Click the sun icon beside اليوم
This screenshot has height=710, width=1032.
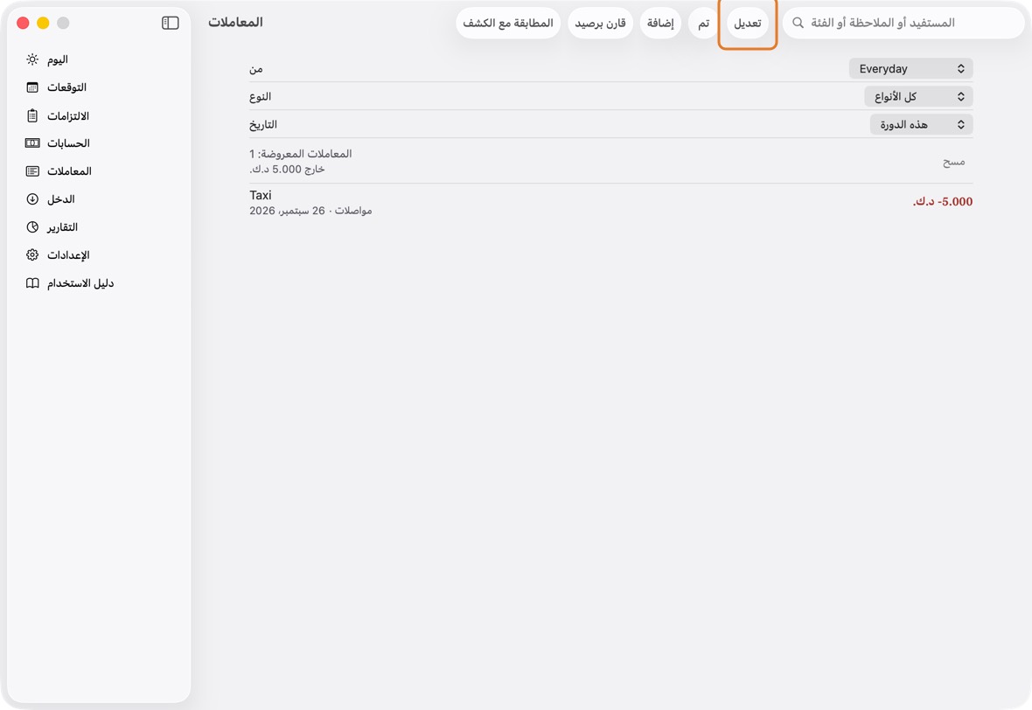point(32,59)
